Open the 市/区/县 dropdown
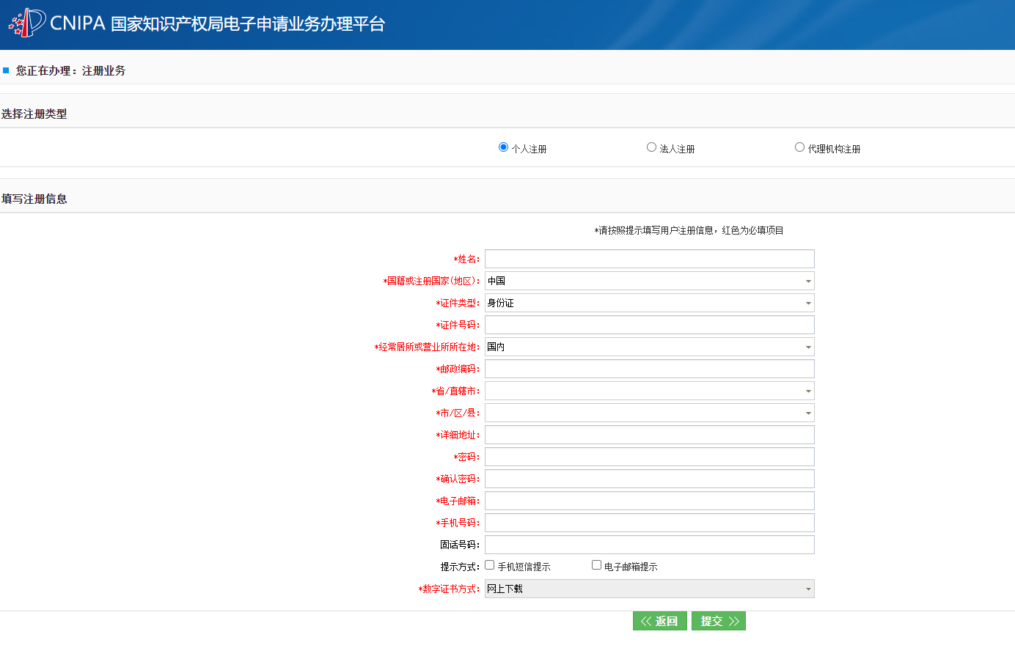The height and width of the screenshot is (648, 1015). [649, 413]
